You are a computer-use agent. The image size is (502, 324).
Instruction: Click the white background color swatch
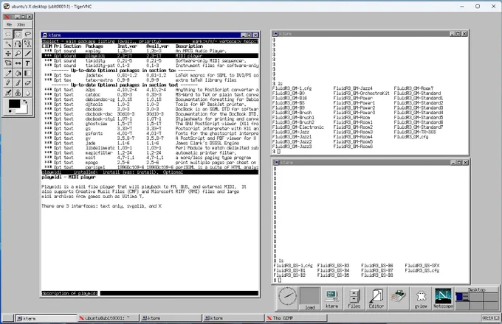(x=24, y=109)
